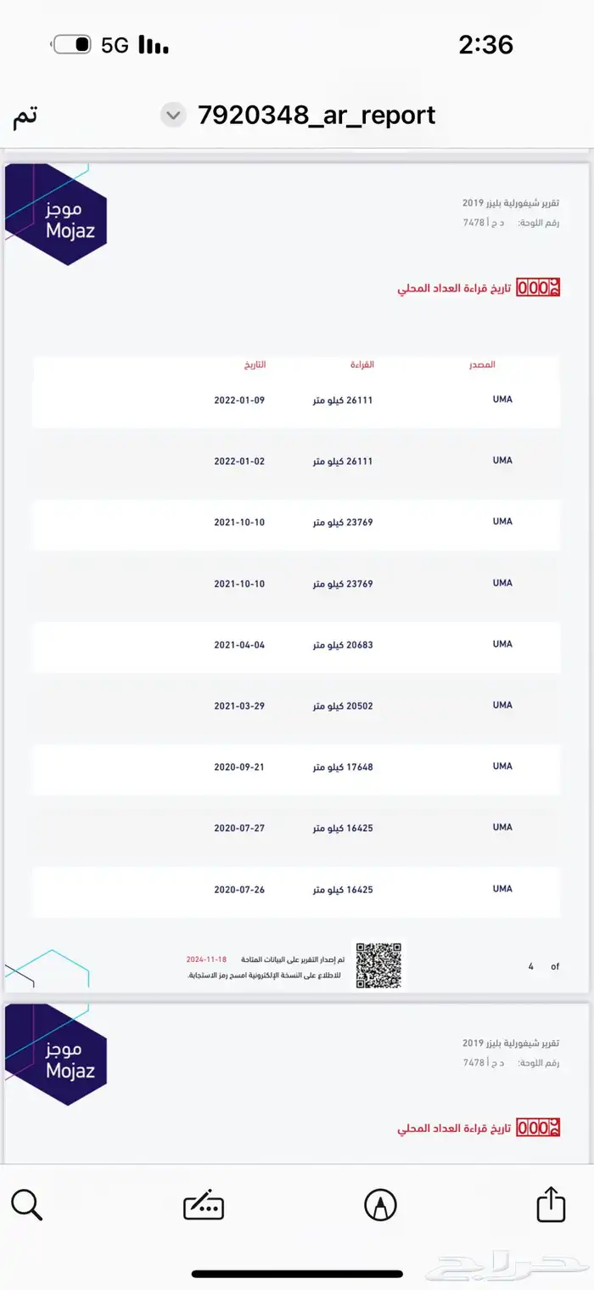Expand the file name dropdown chevron
The width and height of the screenshot is (594, 1290).
coord(173,115)
